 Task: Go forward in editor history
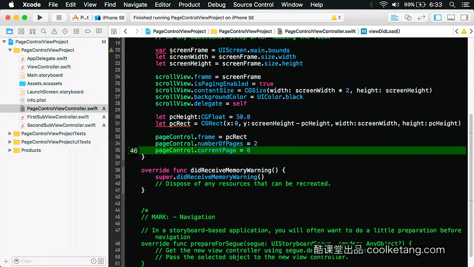pos(136,31)
